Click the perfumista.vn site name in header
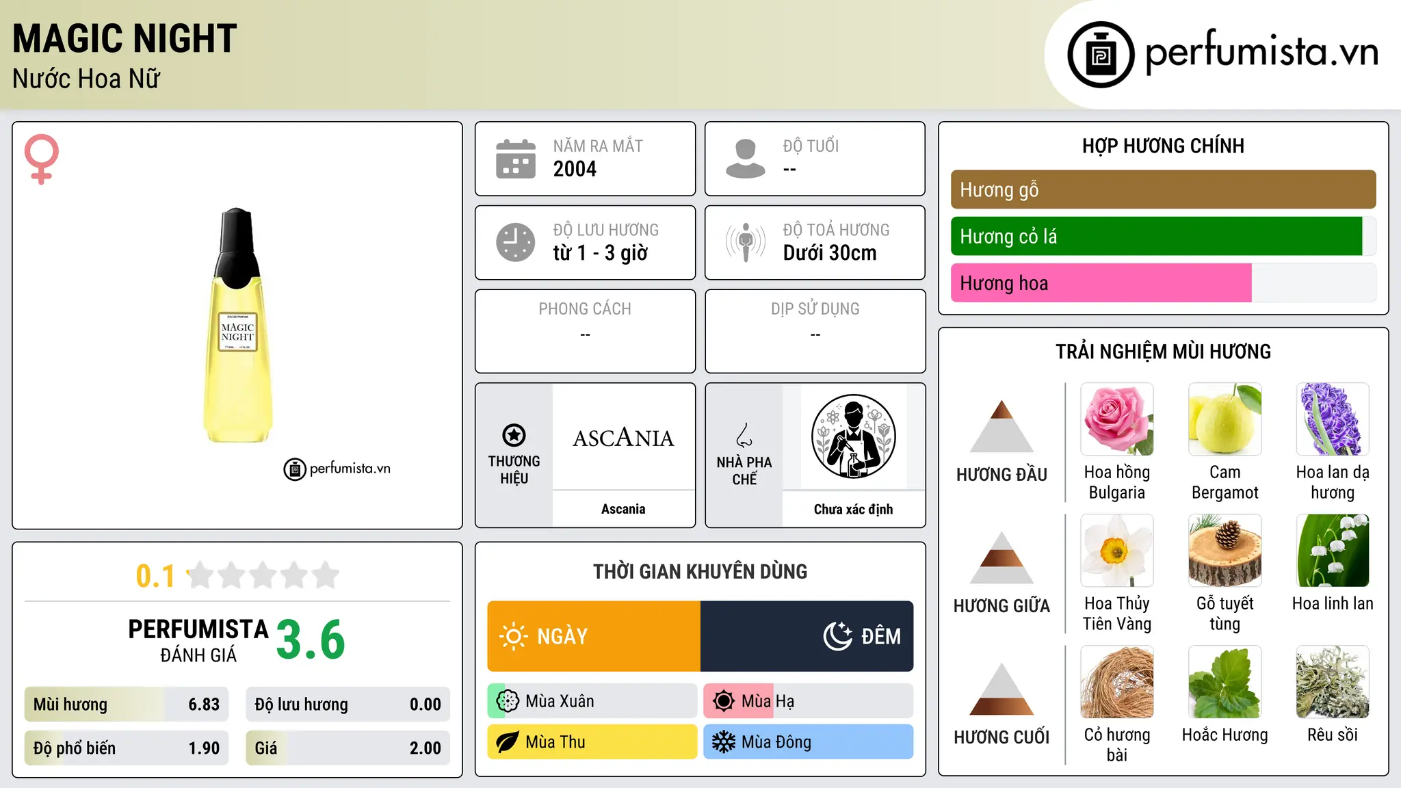This screenshot has width=1401, height=788. (x=1261, y=52)
